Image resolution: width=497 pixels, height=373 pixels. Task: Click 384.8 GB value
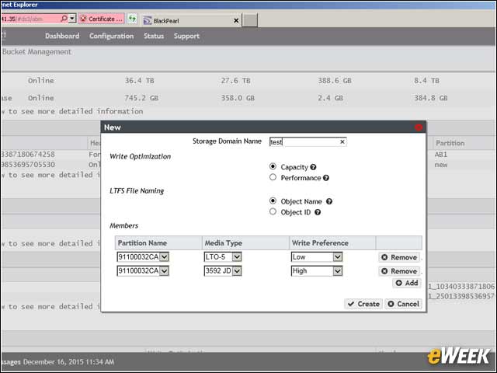point(431,98)
